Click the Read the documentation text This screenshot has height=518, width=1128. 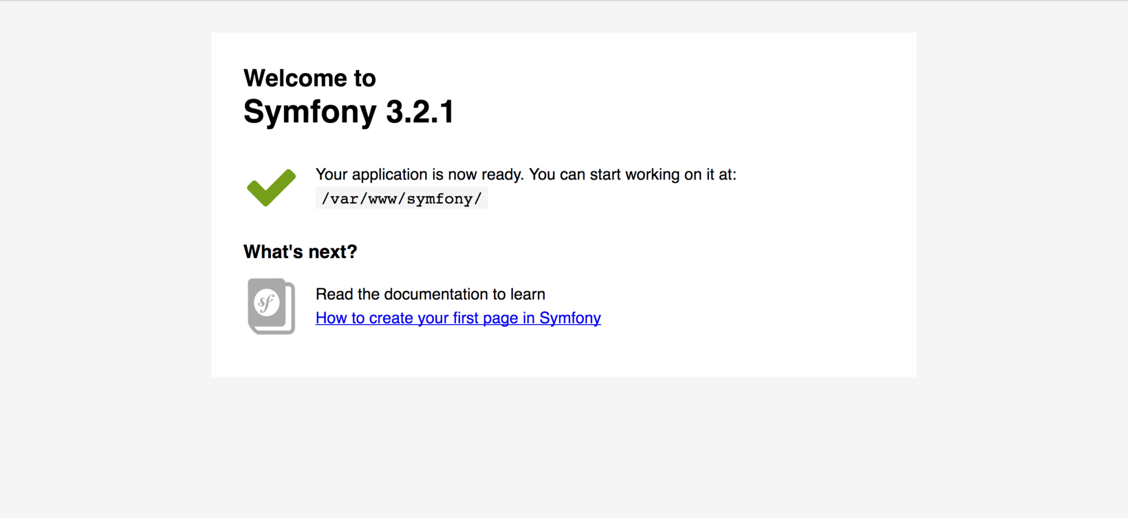tap(430, 294)
